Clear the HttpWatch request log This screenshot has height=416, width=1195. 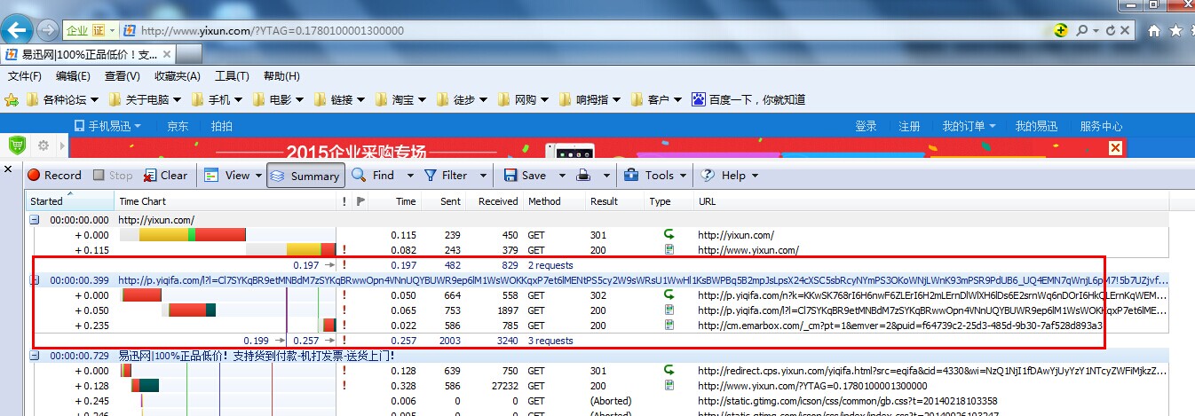click(x=166, y=176)
